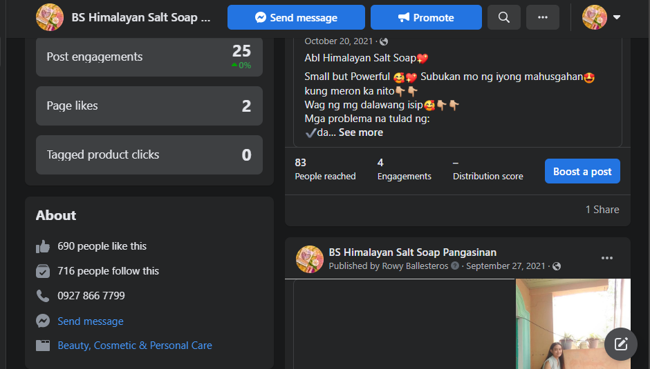Click the page avatar in header
Viewport: 650px width, 369px height.
[x=50, y=17]
